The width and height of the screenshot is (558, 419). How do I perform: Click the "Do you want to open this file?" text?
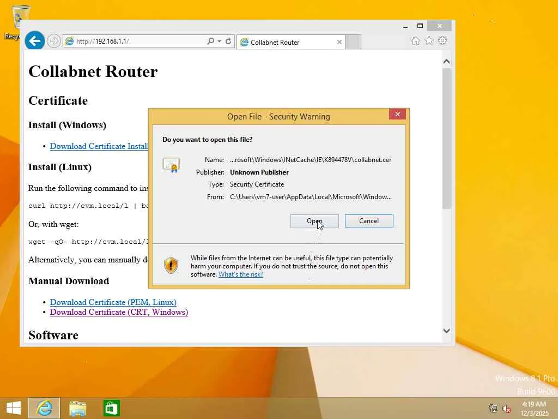pyautogui.click(x=208, y=140)
